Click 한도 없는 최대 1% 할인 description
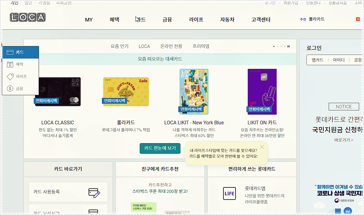The image size is (364, 215). (x=58, y=130)
